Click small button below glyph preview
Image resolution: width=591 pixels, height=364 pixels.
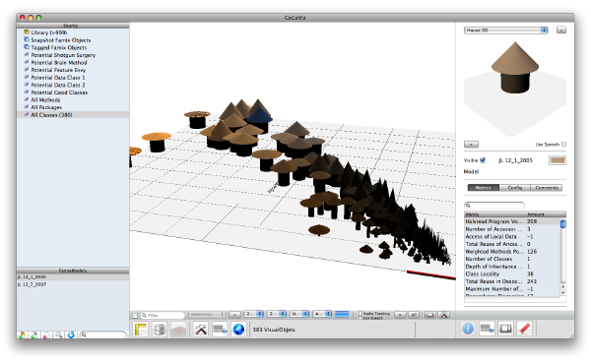point(471,145)
